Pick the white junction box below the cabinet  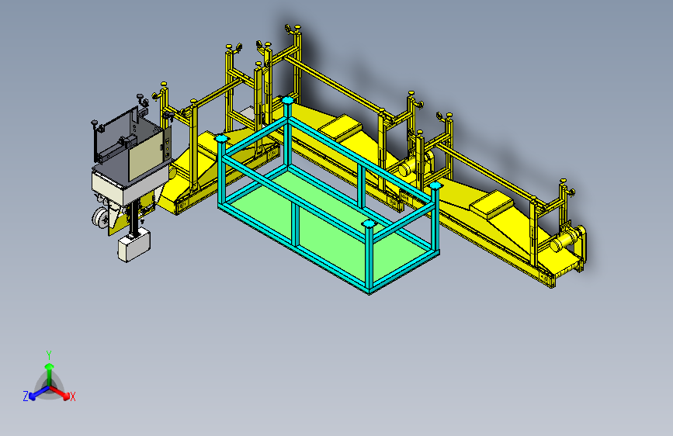click(x=134, y=245)
